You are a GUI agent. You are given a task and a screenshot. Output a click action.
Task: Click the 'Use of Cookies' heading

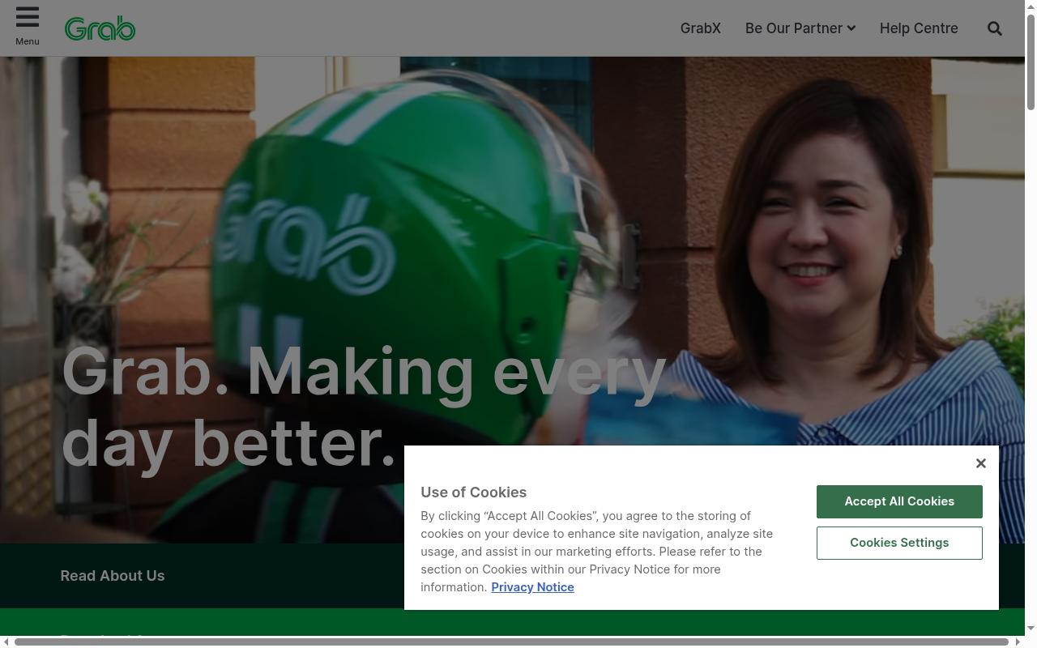[473, 492]
